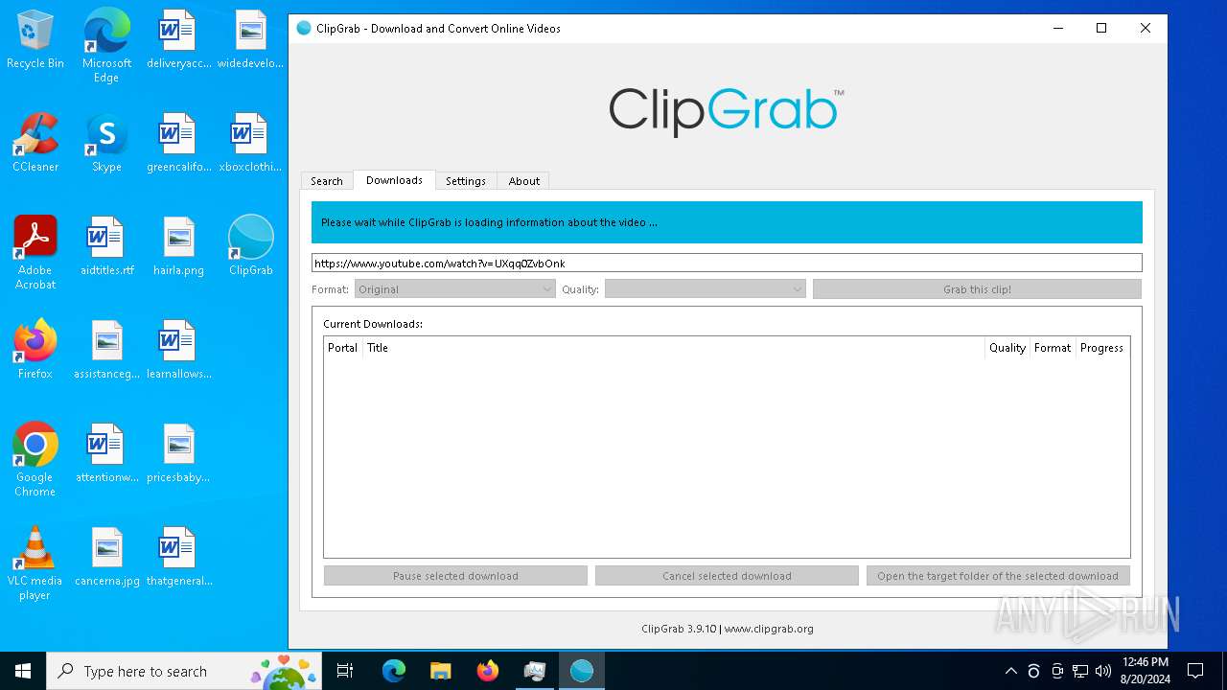The width and height of the screenshot is (1227, 690).
Task: Open the learnallows Word document
Action: click(178, 350)
